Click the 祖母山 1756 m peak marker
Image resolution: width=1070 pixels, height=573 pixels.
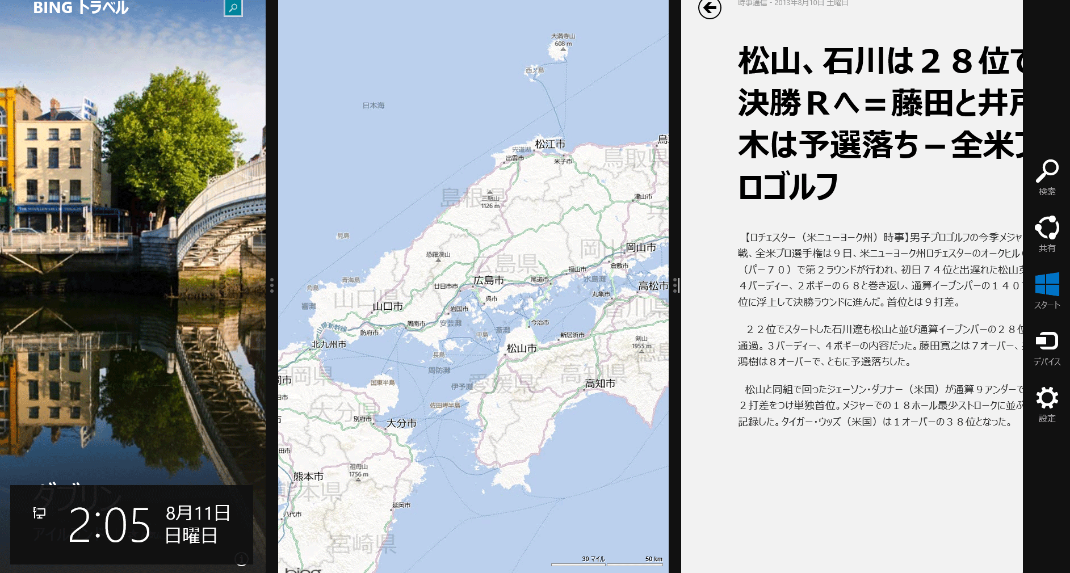(359, 472)
